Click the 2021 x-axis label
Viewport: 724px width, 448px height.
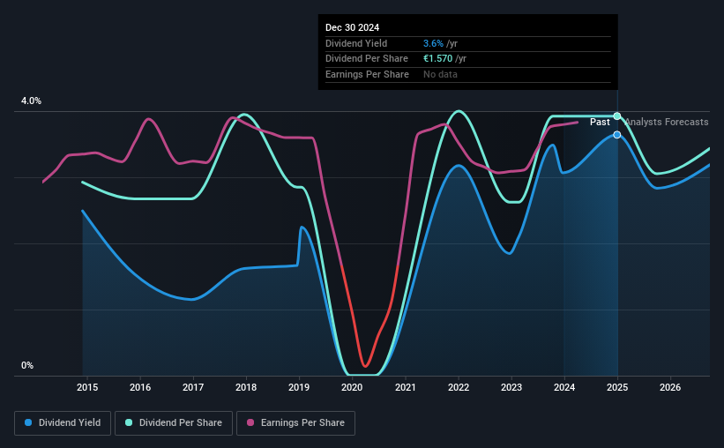(406, 387)
